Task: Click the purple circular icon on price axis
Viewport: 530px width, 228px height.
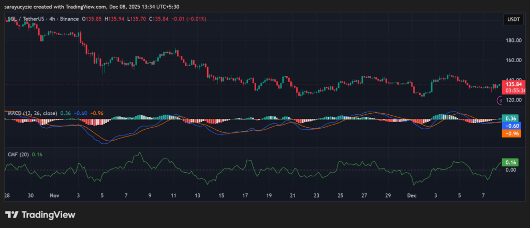Action: click(x=500, y=100)
